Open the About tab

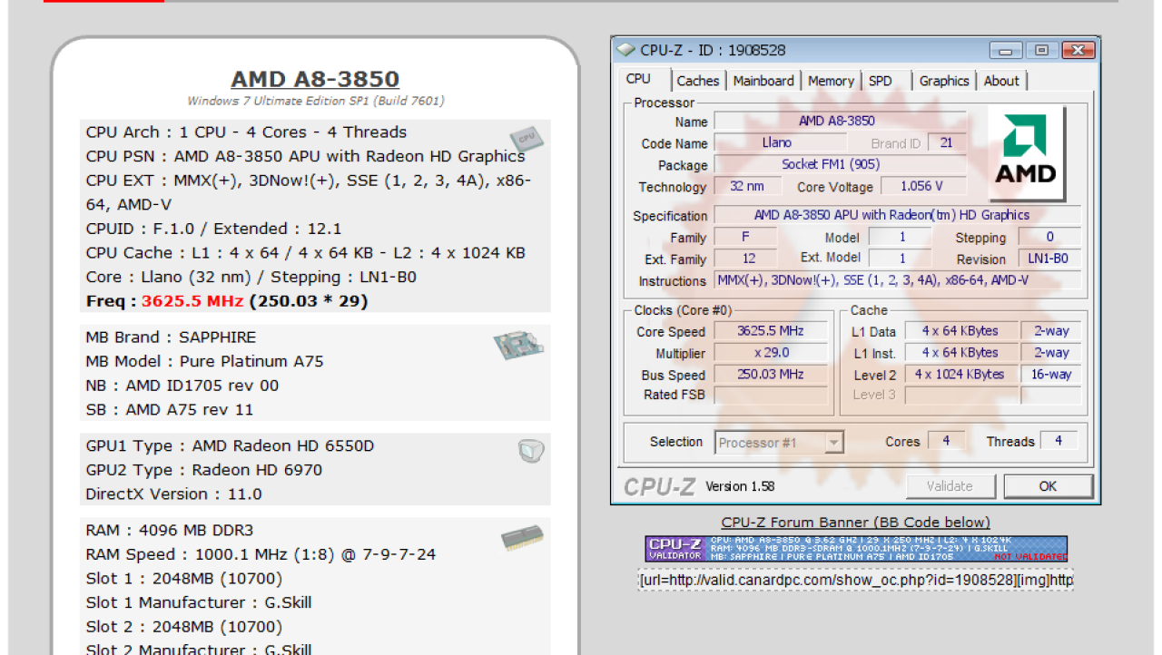[1001, 81]
